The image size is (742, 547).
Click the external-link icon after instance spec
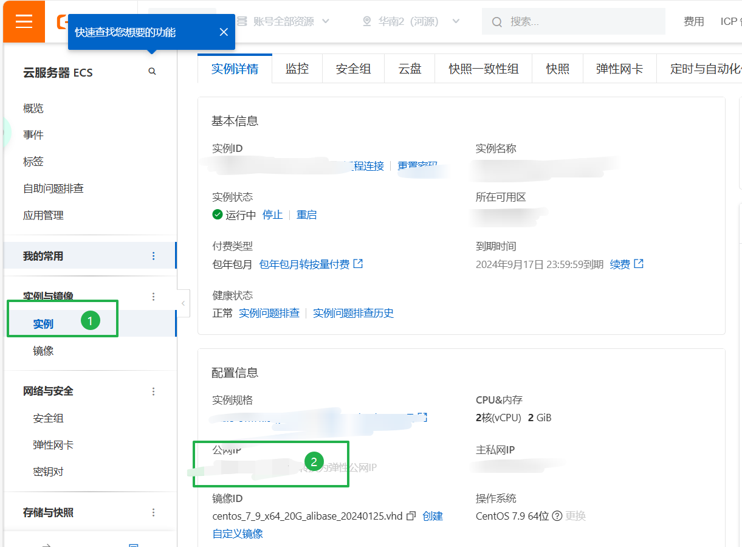click(x=422, y=418)
